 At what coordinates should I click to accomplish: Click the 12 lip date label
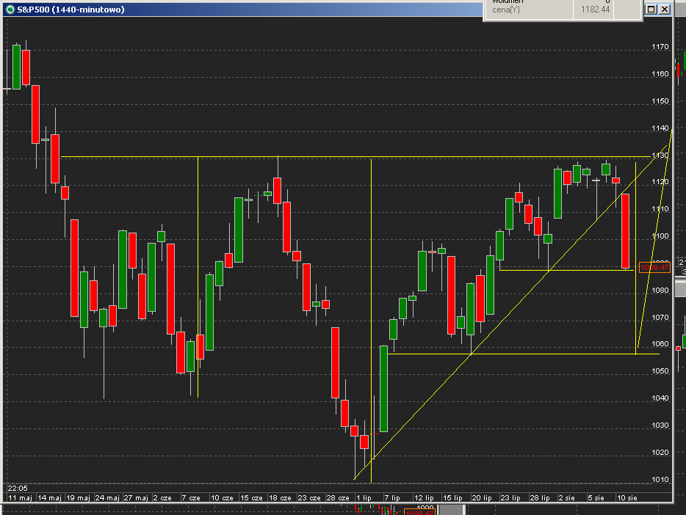(424, 497)
